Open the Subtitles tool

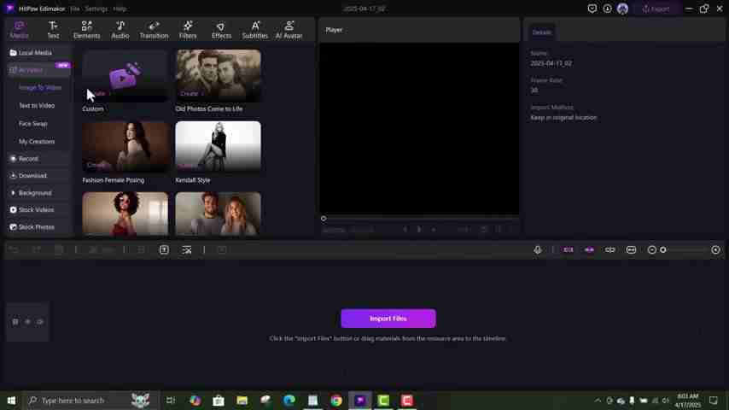pyautogui.click(x=254, y=30)
